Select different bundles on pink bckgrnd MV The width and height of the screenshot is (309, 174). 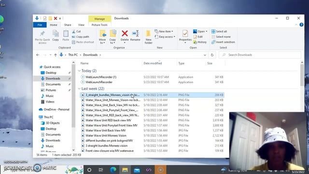(x=109, y=141)
